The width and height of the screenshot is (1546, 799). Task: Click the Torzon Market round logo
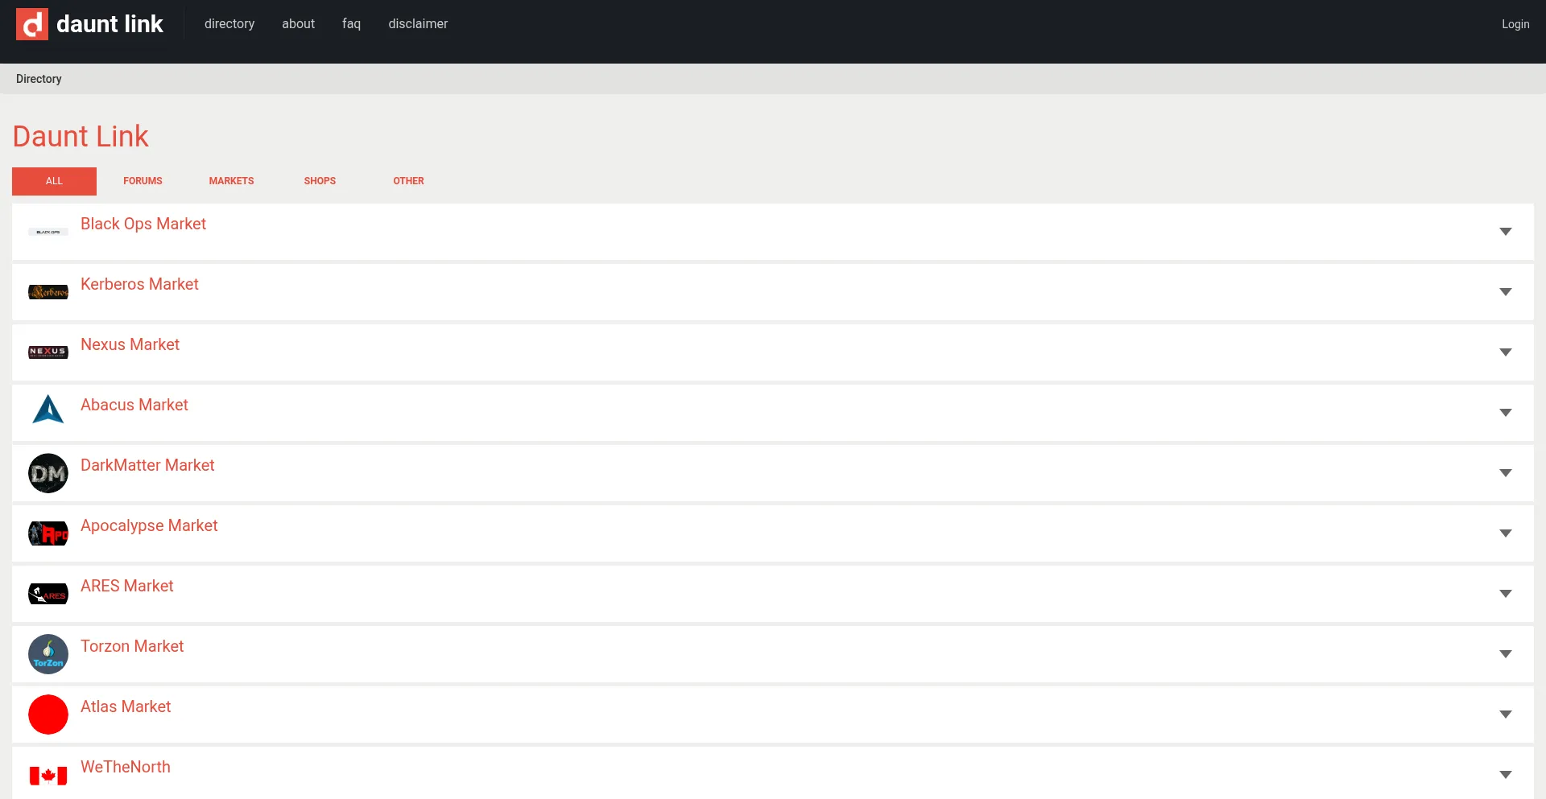(x=48, y=654)
